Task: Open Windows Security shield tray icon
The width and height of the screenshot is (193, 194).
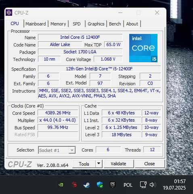Action: [100, 185]
